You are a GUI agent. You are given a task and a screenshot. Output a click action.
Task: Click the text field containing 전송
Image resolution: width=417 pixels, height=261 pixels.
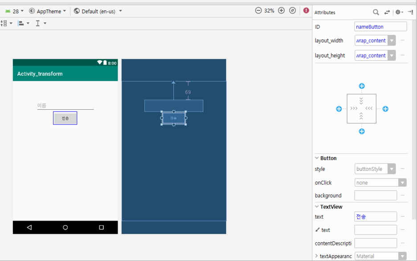[376, 216]
